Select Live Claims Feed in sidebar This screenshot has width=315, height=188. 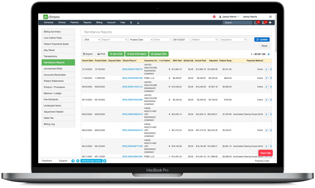point(58,38)
